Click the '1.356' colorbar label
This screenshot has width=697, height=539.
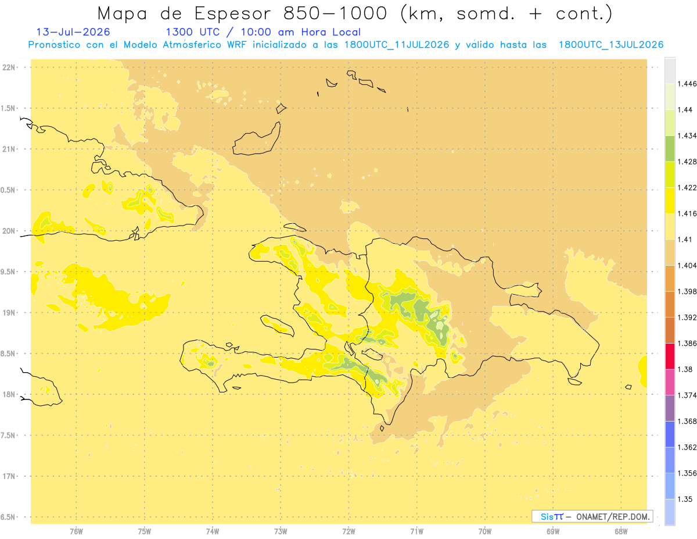click(x=687, y=473)
